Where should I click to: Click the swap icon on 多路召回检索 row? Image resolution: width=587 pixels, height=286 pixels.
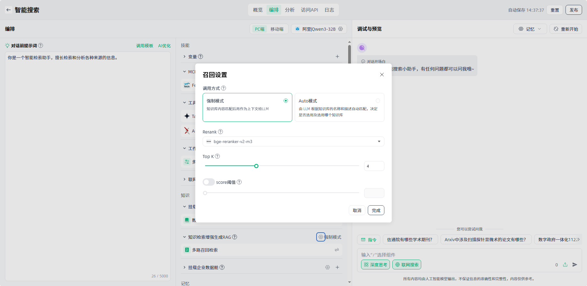336,250
